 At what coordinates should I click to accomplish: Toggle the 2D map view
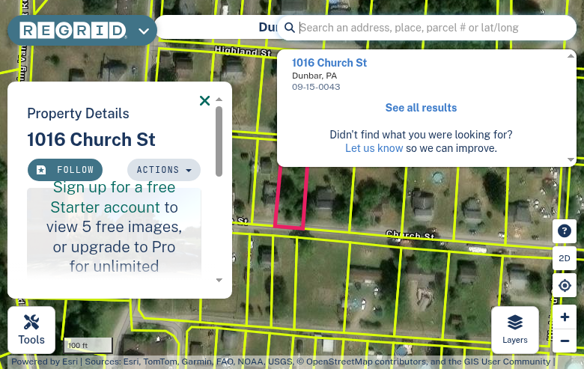tap(565, 258)
